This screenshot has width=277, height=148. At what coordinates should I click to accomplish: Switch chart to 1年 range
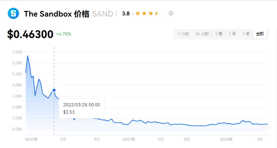pos(246,34)
